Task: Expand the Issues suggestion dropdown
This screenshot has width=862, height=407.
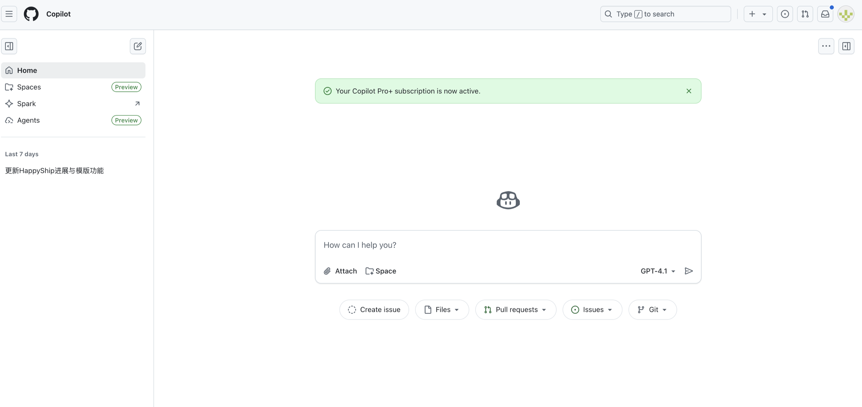Action: [x=592, y=310]
